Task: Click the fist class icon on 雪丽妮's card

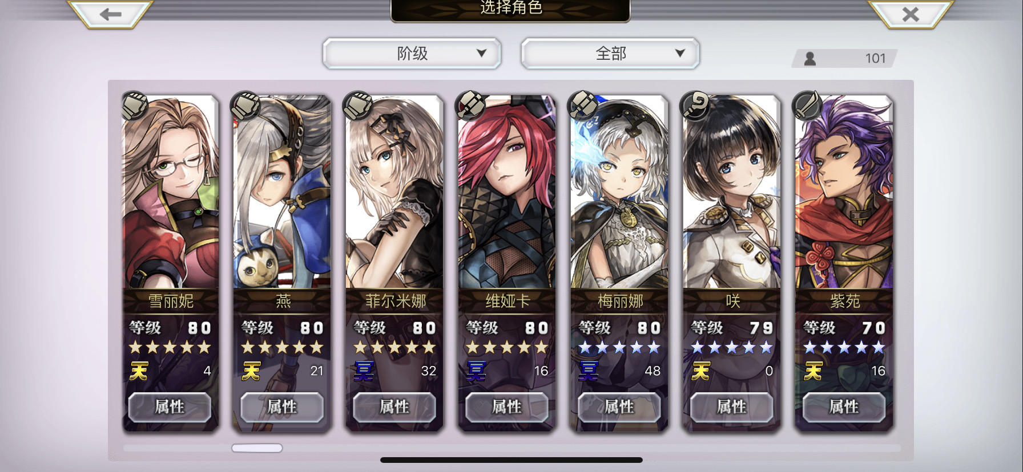Action: pos(135,105)
